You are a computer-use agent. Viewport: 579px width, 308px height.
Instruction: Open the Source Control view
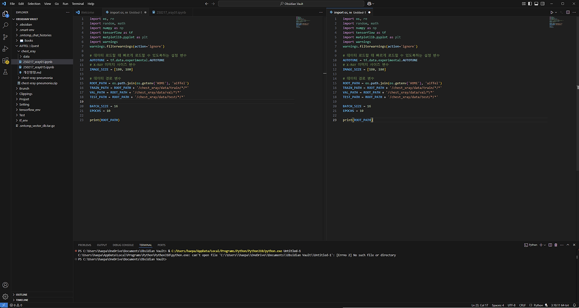5,37
